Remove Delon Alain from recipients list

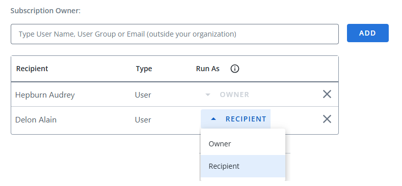click(x=327, y=119)
